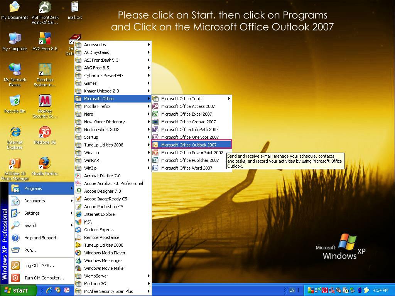
Task: Launch Adobe ImageReady CS from the Programs menu
Action: 113,199
